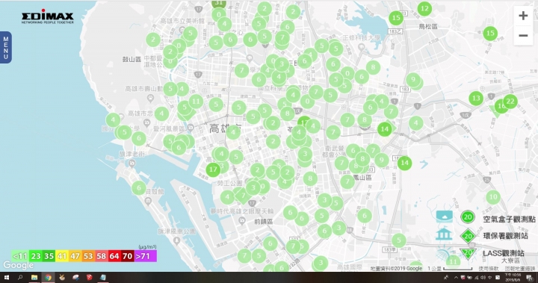The height and width of the screenshot is (283, 538).
Task: Click the LASS觀測站 legend label
Action: [x=504, y=253]
